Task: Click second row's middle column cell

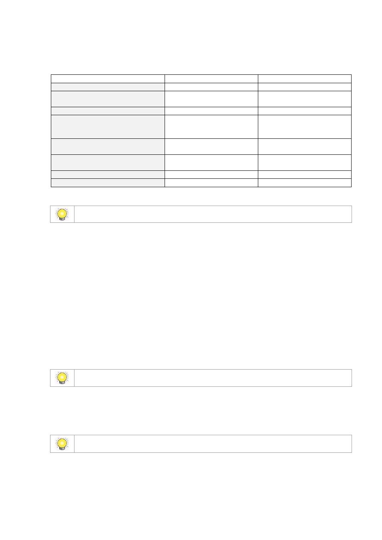Action: (211, 87)
